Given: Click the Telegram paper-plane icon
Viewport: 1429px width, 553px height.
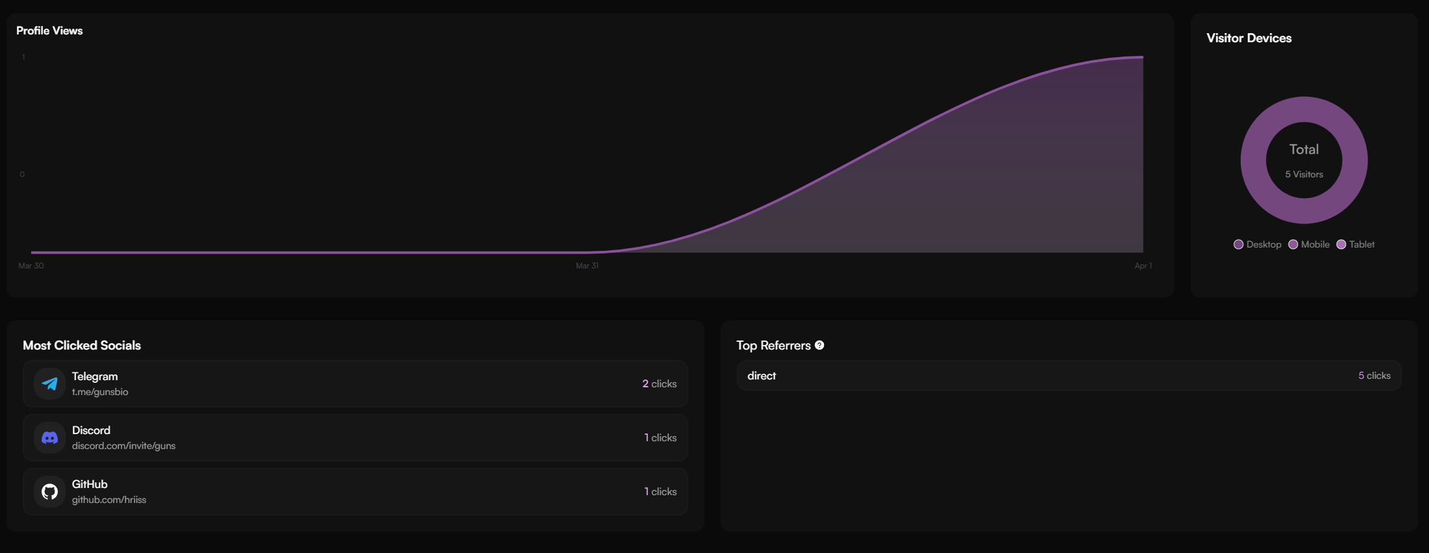Looking at the screenshot, I should [x=49, y=384].
